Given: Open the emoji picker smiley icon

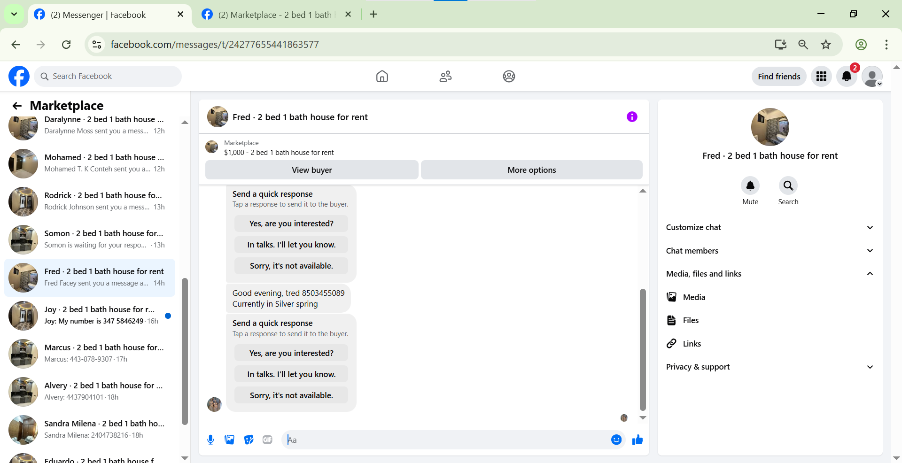Looking at the screenshot, I should click(616, 440).
